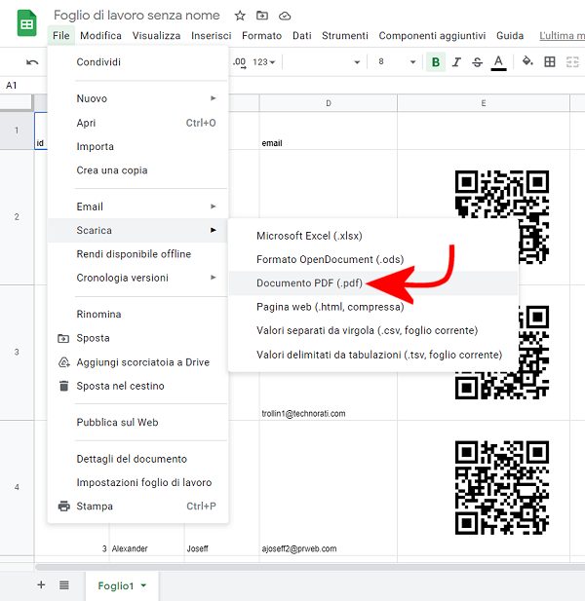
Task: Expand the Email submenu
Action: pyautogui.click(x=214, y=207)
